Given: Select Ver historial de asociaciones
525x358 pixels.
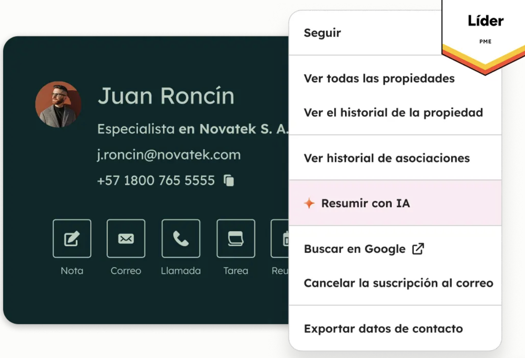Looking at the screenshot, I should (x=387, y=158).
